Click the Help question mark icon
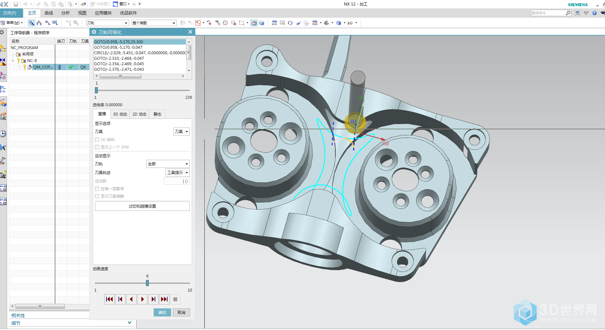605x330 pixels. click(594, 13)
